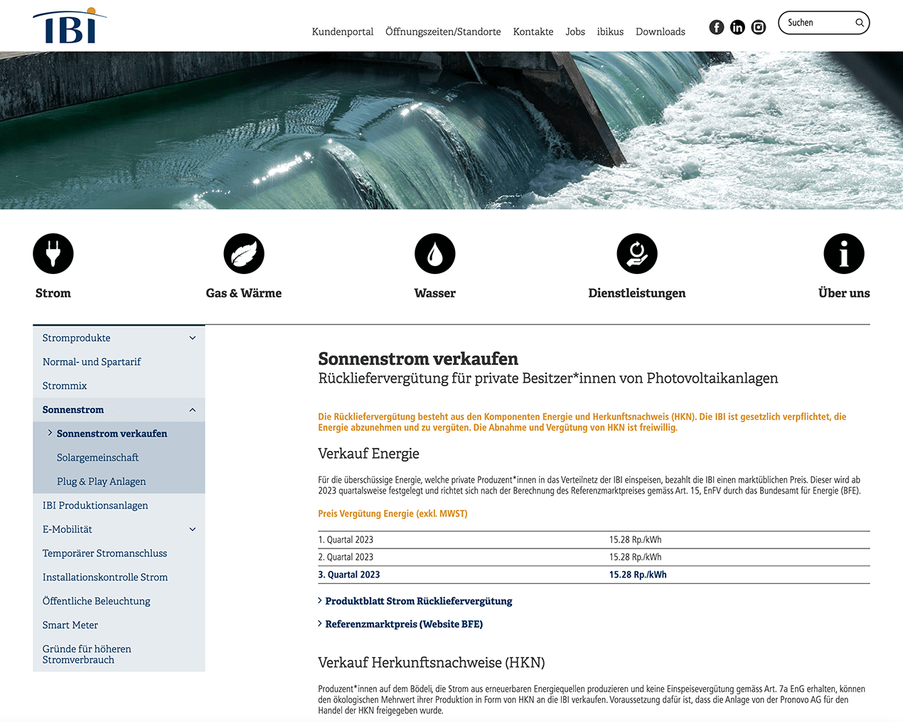This screenshot has width=903, height=722.
Task: Open Kundenportal in top navigation
Action: click(343, 31)
